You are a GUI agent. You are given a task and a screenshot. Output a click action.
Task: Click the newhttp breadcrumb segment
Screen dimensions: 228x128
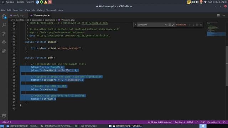(20, 20)
